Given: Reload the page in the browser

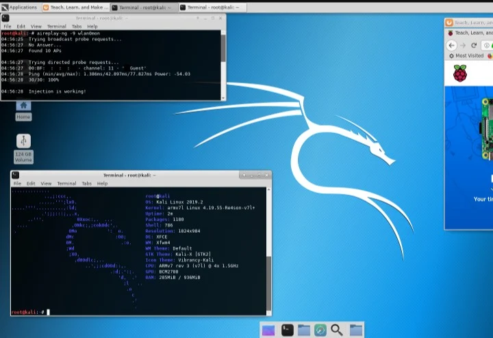Looking at the screenshot, I should pos(474,46).
